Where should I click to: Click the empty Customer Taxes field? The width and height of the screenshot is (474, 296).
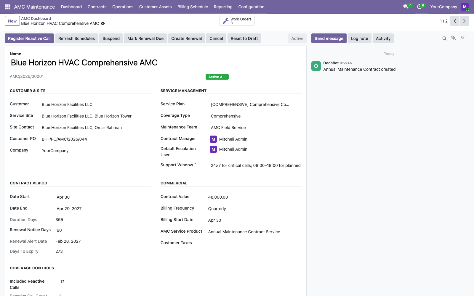coord(255,243)
